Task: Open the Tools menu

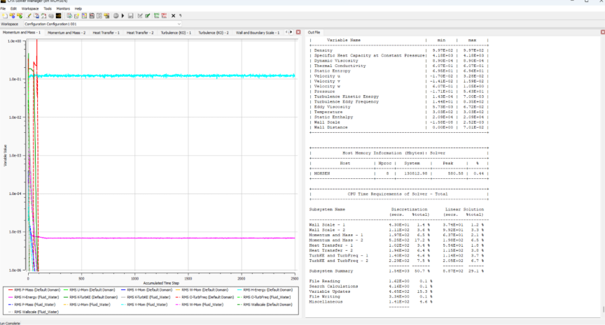Action: (x=48, y=8)
